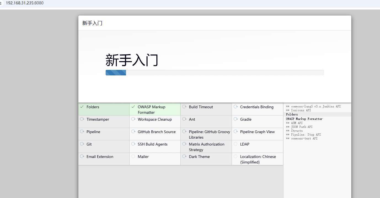Viewport: 380px width, 198px height.
Task: Click the spinner icon beside the plain Pipeline plugin
Action: click(82, 131)
